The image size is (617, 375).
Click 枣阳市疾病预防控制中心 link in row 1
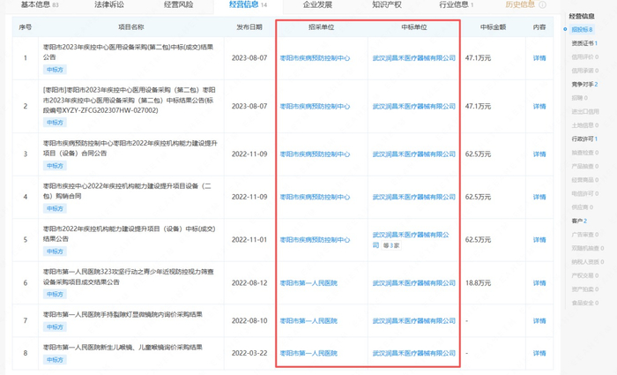click(315, 58)
